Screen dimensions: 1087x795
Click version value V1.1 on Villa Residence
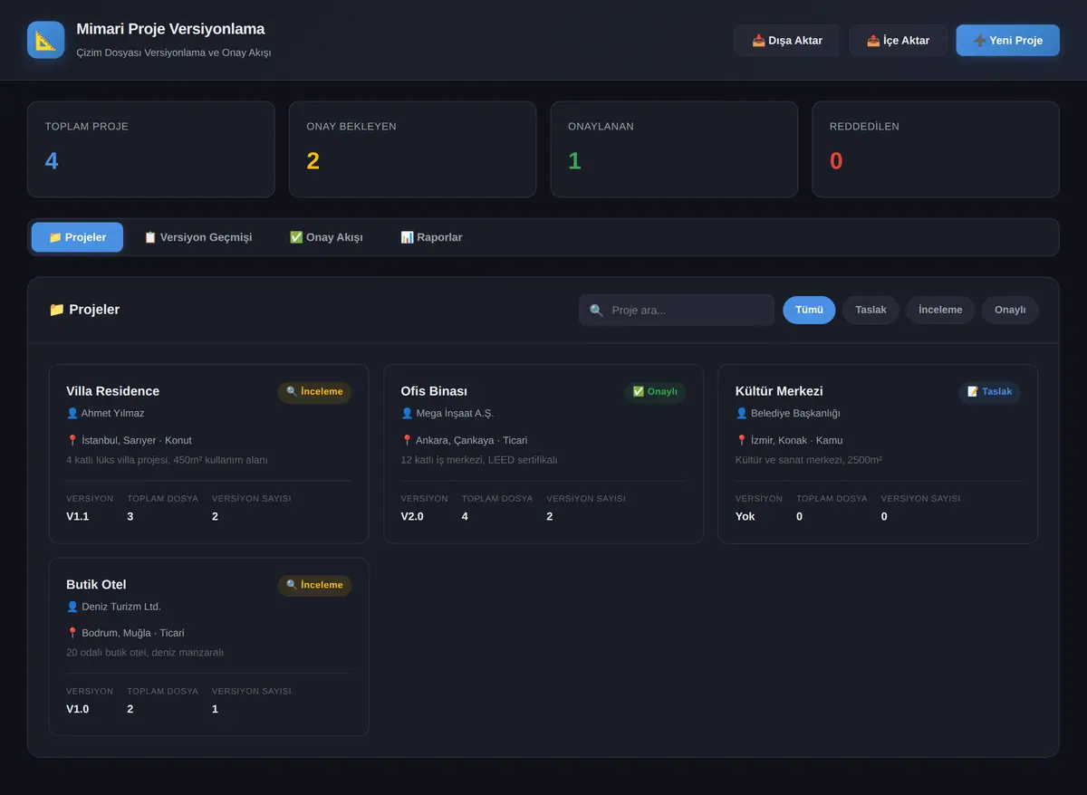pos(78,516)
